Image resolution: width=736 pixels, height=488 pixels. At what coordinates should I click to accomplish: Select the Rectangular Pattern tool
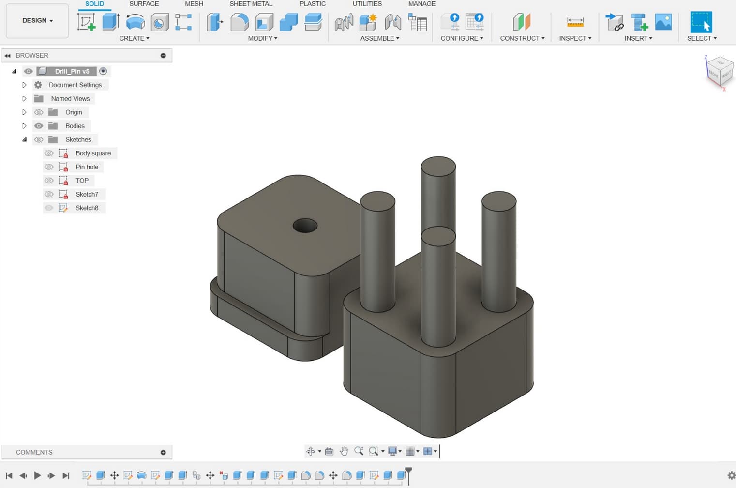183,22
